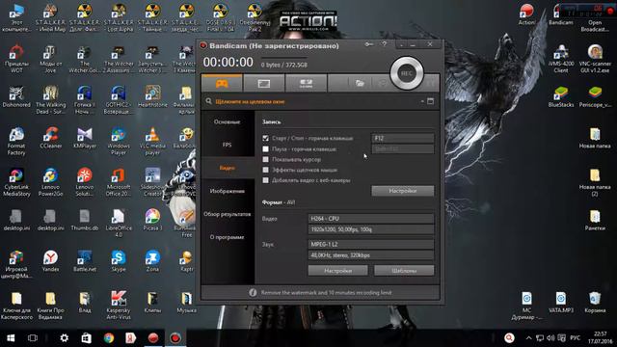Open FPS section in Bandicam sidebar

click(x=228, y=145)
